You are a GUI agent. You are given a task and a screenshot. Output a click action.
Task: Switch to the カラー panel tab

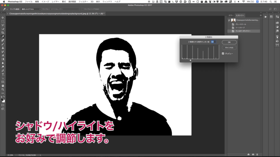click(231, 15)
